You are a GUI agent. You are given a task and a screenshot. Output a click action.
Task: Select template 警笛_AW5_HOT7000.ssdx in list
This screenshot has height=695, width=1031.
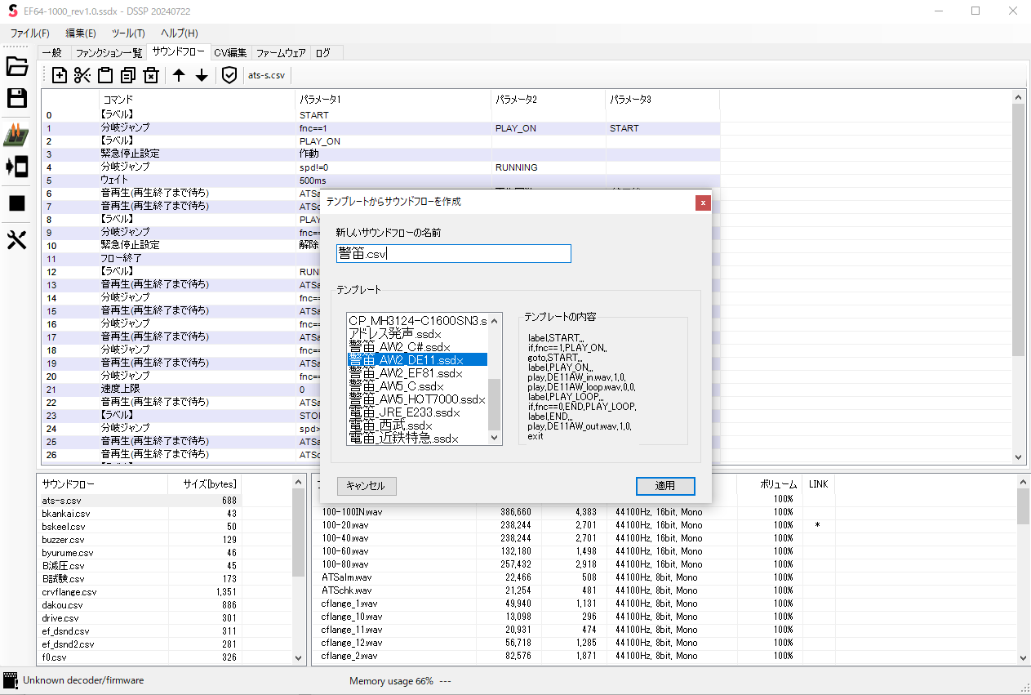(x=416, y=399)
